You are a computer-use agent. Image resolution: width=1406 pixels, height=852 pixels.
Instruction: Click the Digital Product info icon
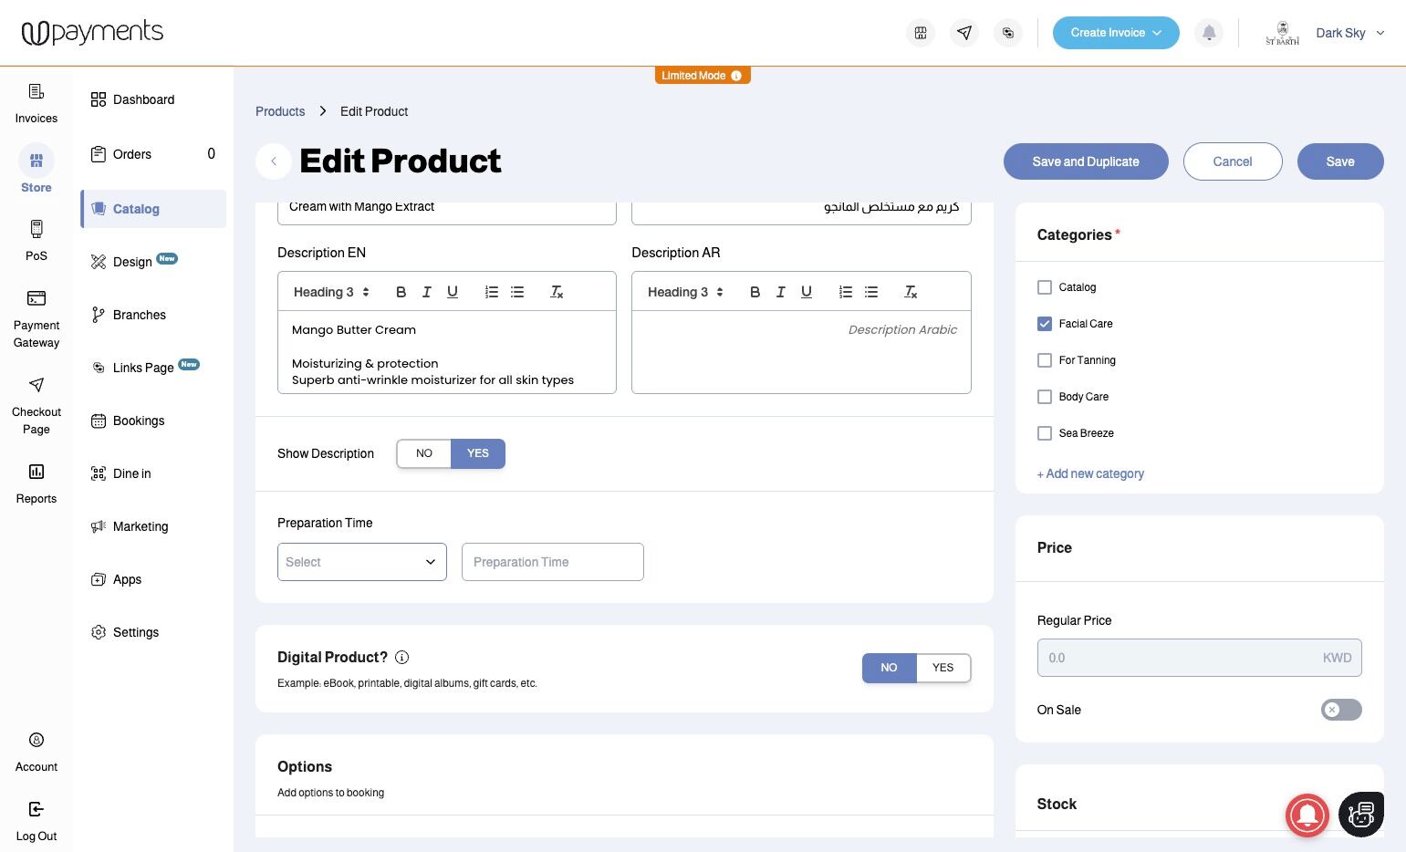402,657
